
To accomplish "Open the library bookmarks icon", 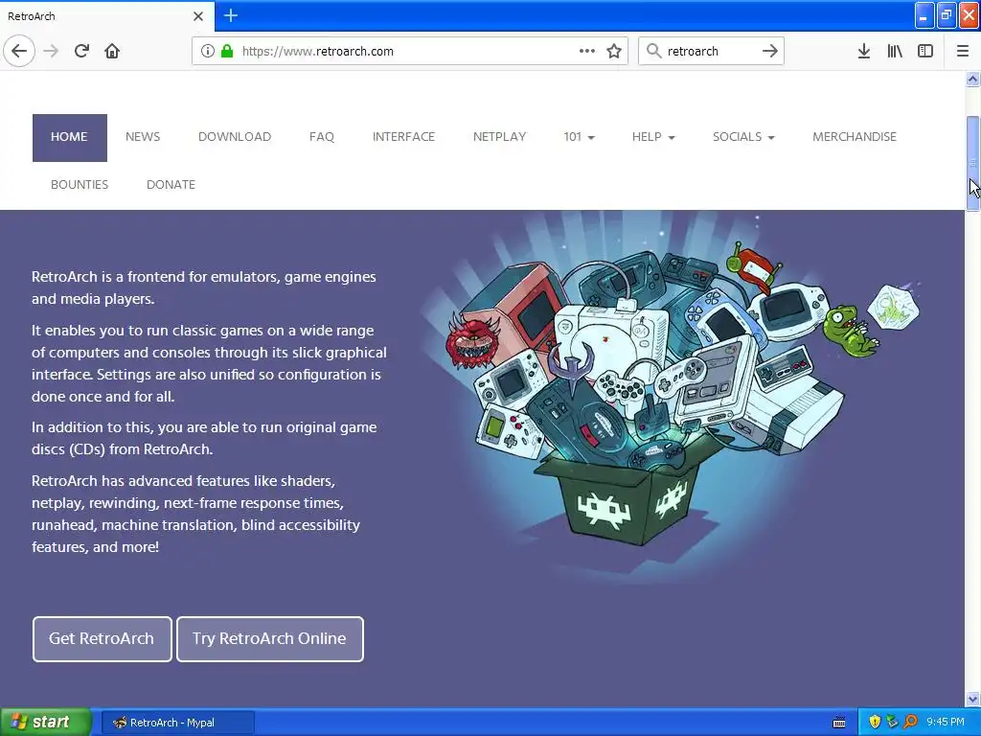I will 895,52.
